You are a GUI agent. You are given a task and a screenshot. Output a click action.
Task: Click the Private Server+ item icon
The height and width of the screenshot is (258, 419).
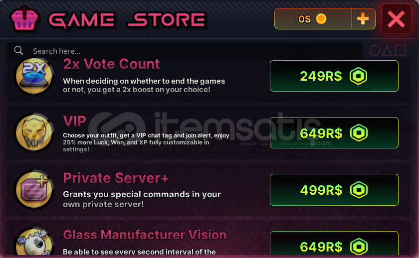click(x=34, y=190)
